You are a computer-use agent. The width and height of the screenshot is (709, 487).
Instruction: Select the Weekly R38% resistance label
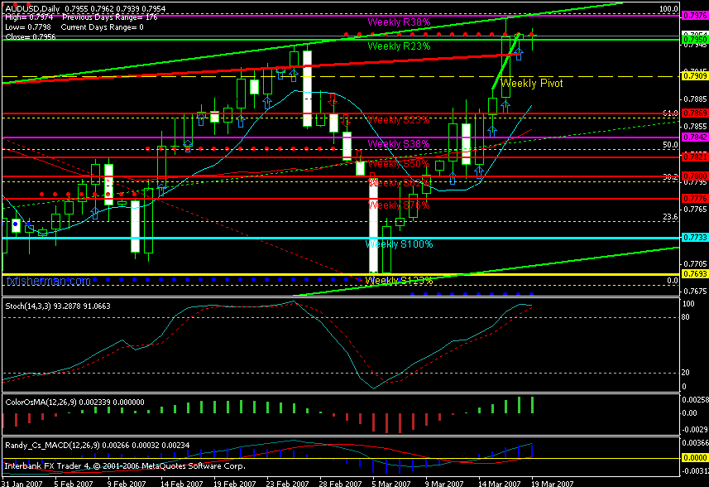point(399,22)
